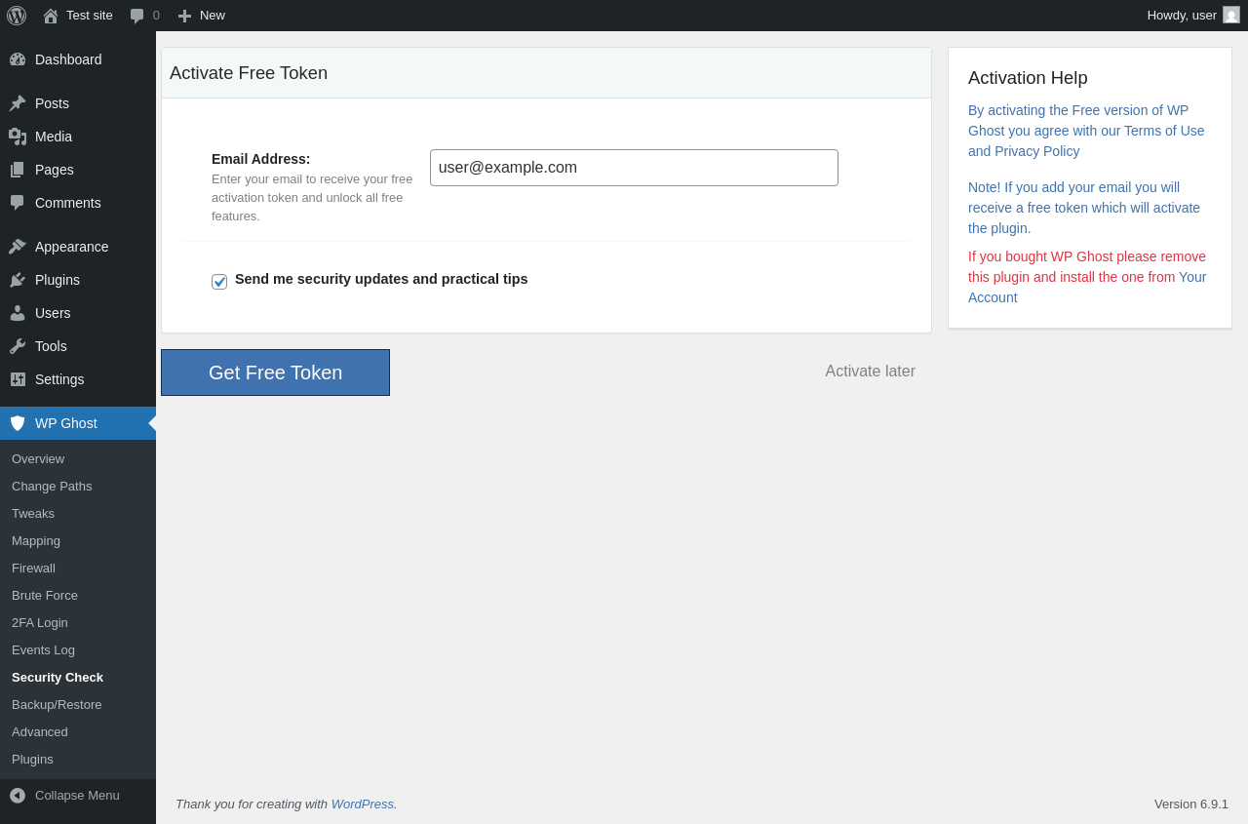Click the WP Ghost shield icon
Viewport: 1248px width, 824px height.
coord(18,423)
